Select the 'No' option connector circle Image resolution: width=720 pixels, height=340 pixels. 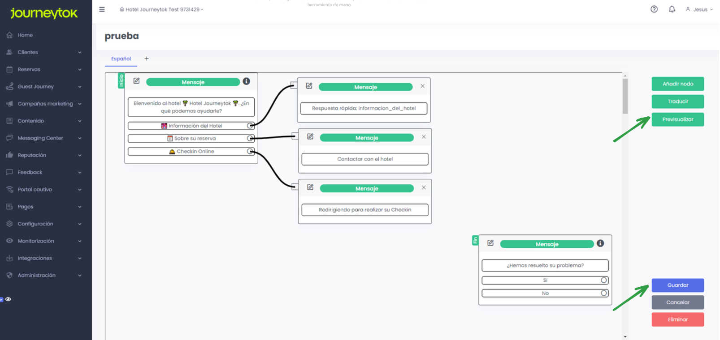[x=604, y=293]
